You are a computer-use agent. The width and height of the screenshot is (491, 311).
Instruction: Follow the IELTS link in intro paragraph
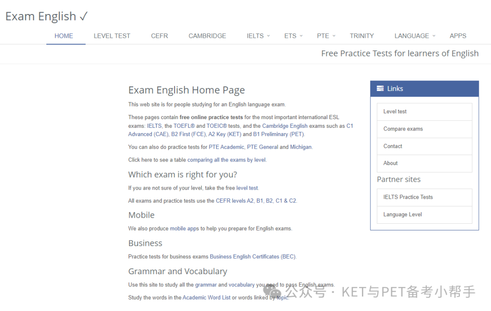coord(155,126)
